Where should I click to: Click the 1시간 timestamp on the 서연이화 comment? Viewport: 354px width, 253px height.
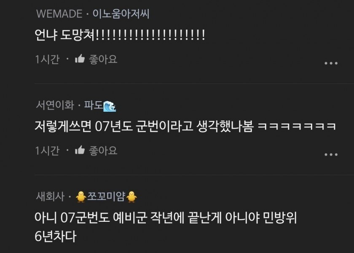click(x=47, y=151)
